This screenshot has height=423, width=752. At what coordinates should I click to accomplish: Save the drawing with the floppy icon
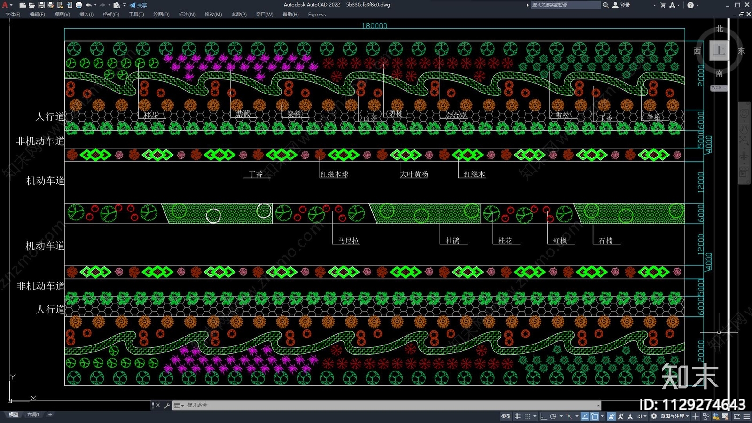tap(41, 5)
